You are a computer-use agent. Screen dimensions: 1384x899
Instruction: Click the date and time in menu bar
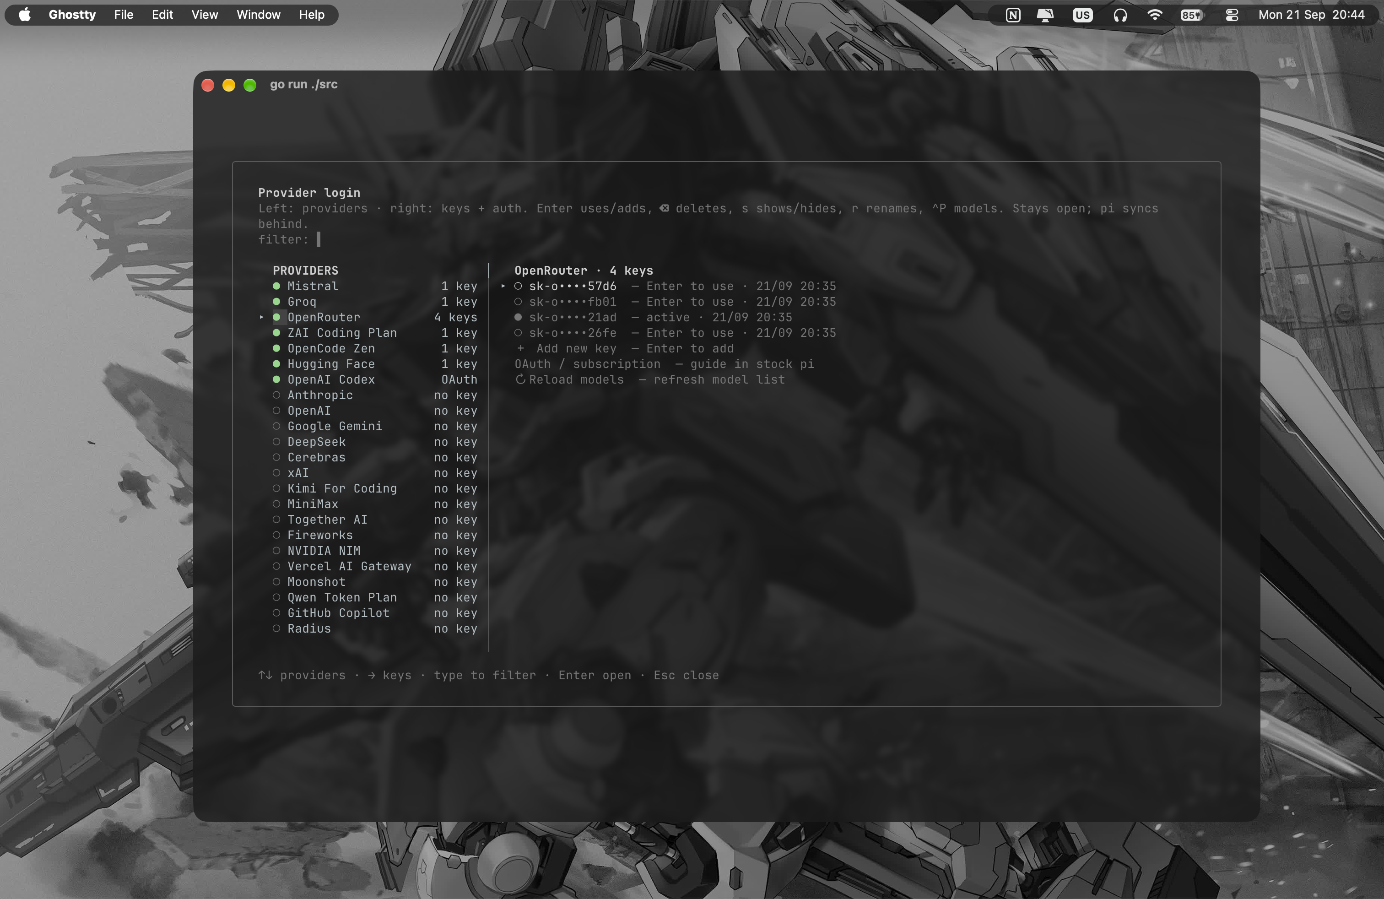[x=1311, y=15]
